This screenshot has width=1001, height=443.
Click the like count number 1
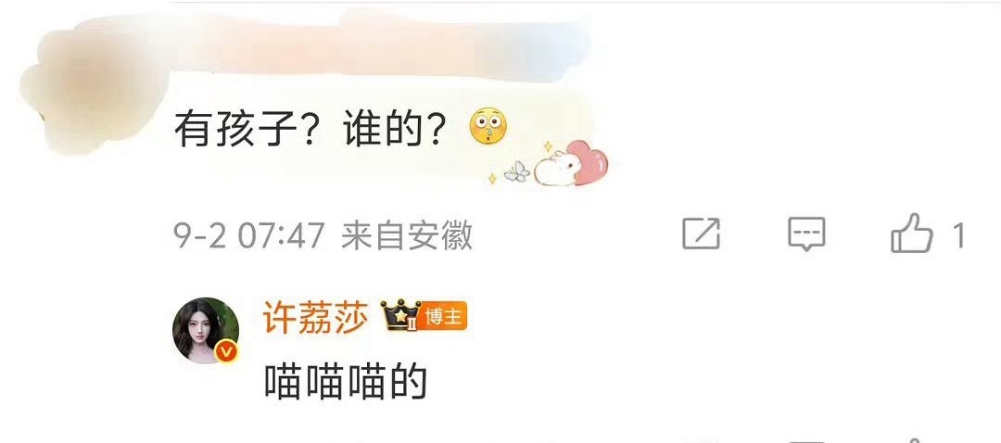coord(958,236)
